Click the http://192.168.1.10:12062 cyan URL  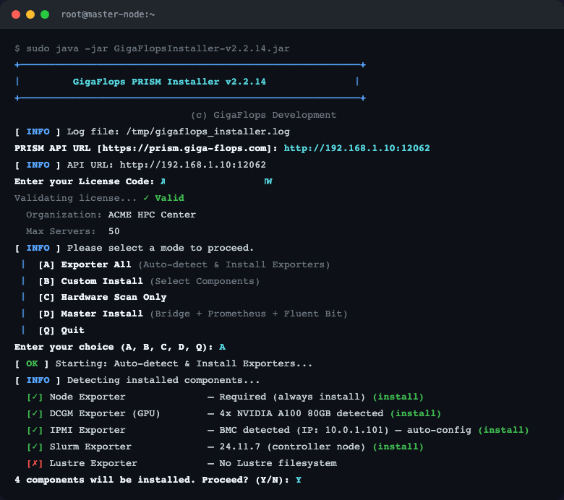[x=356, y=148]
